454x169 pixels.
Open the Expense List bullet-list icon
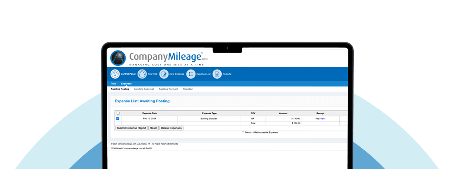click(x=191, y=74)
